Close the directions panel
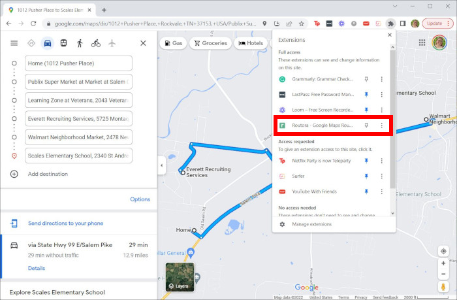The height and width of the screenshot is (300, 457). click(143, 43)
